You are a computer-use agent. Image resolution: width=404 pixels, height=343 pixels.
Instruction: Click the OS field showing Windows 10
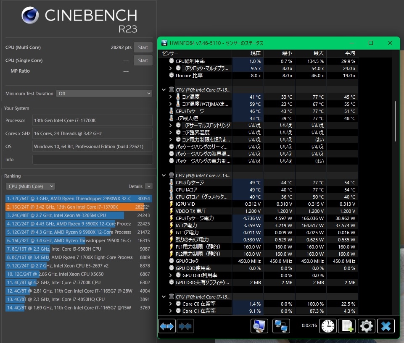tap(92, 147)
